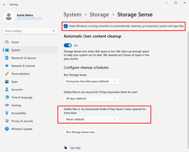Minimize the Settings window

pyautogui.click(x=167, y=3)
